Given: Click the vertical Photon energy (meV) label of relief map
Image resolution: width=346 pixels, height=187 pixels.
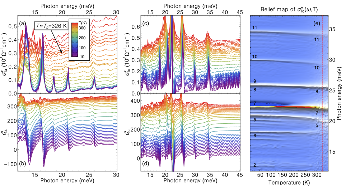Looking at the screenshot, I should pos(340,93).
